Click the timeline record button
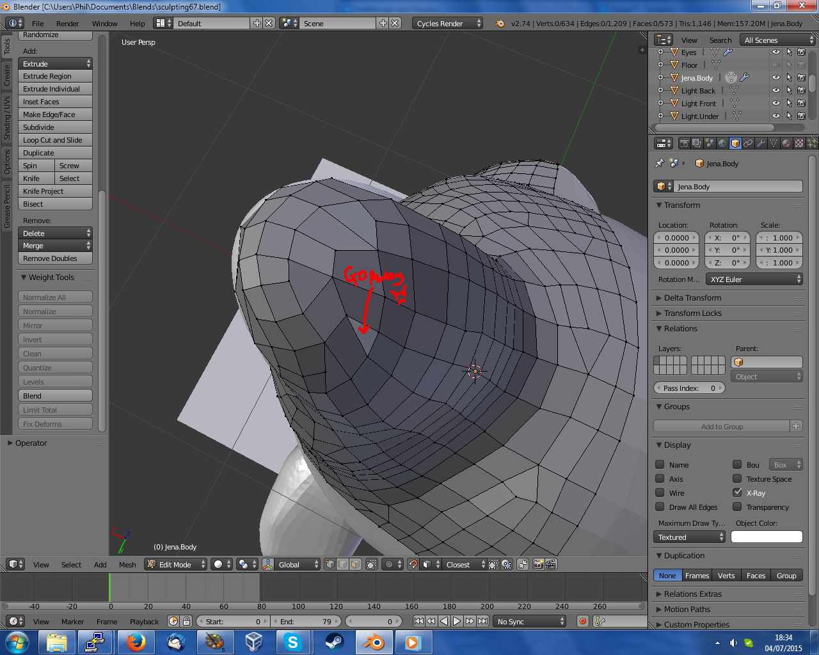The width and height of the screenshot is (819, 655). coord(582,621)
